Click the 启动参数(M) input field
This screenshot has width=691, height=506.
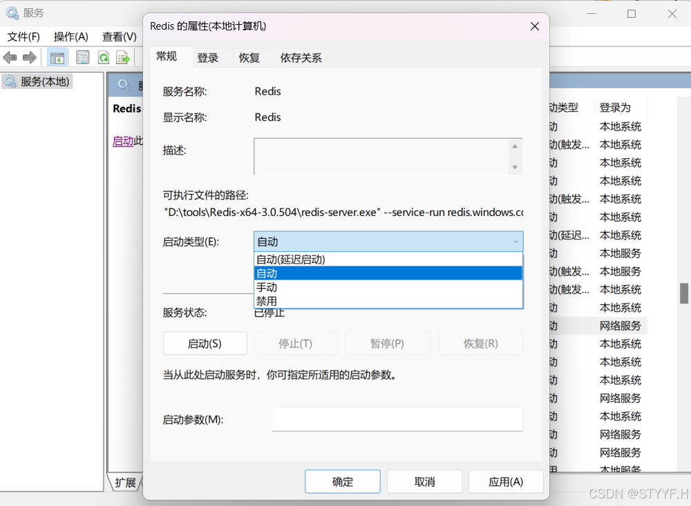tap(397, 419)
